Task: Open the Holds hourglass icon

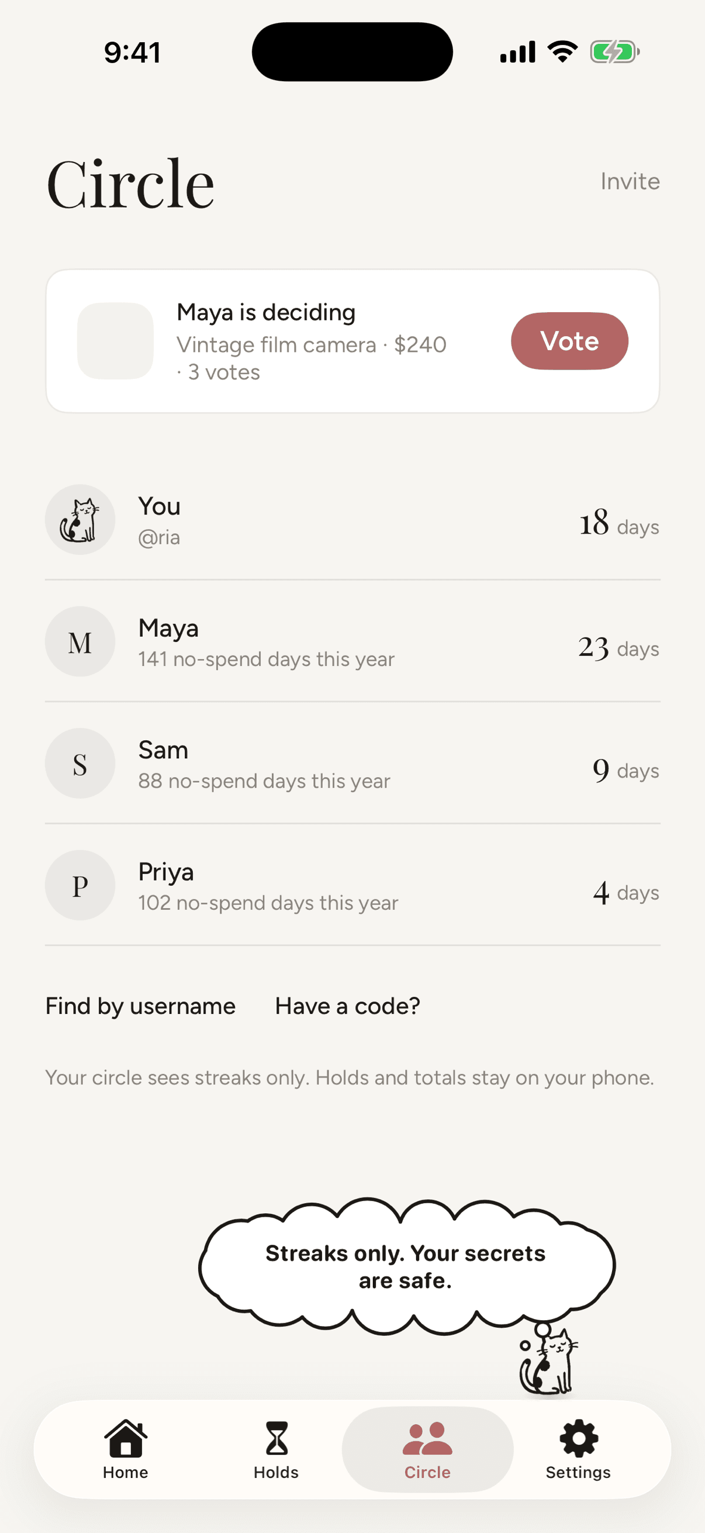Action: (277, 1438)
